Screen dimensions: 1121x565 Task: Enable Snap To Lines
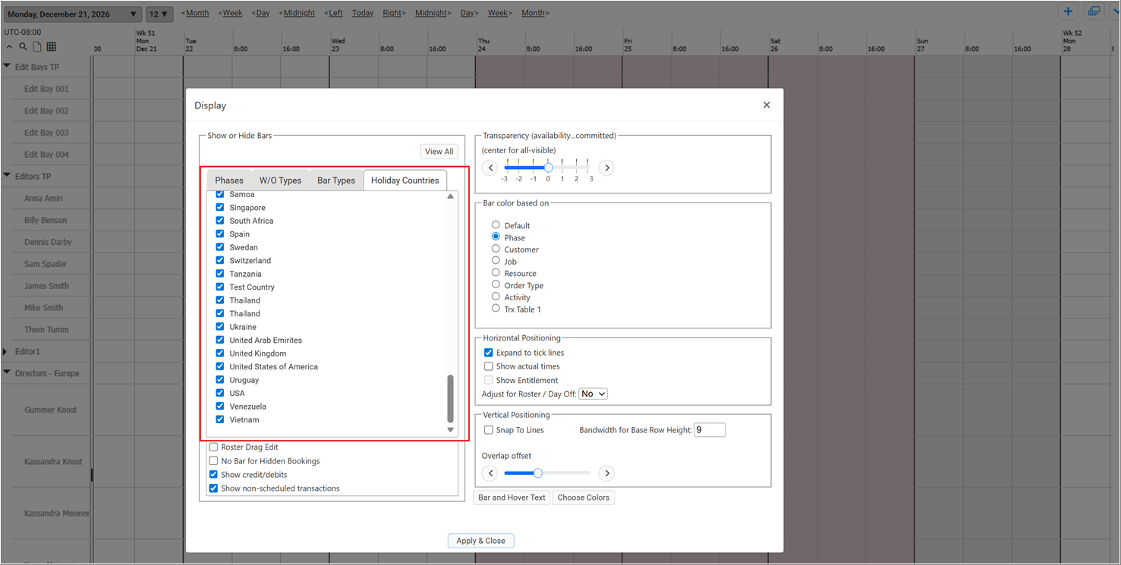(x=489, y=430)
